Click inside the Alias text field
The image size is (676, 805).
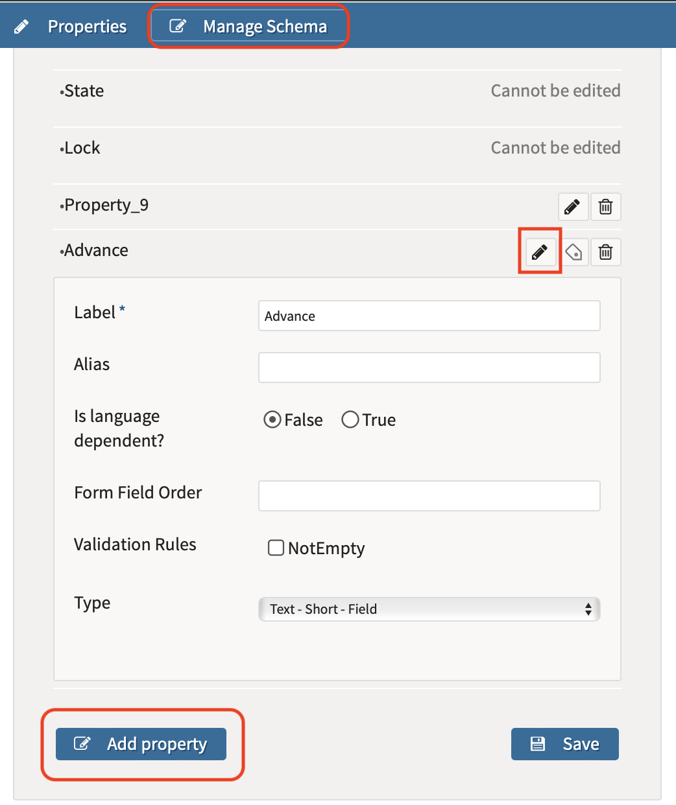(x=429, y=367)
